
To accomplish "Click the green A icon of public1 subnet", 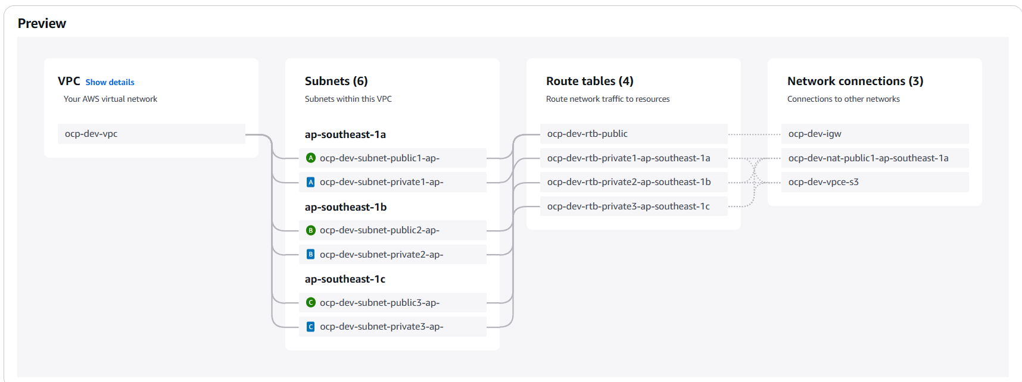I will coord(310,158).
